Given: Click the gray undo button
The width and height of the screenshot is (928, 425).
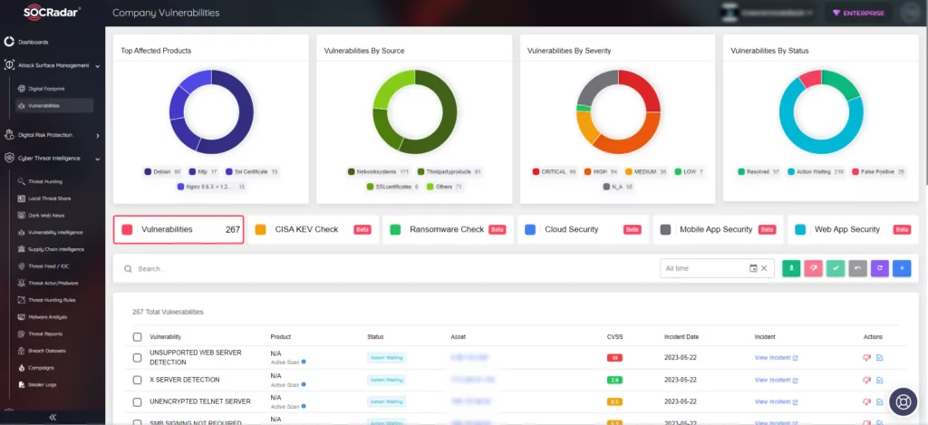Looking at the screenshot, I should (857, 268).
